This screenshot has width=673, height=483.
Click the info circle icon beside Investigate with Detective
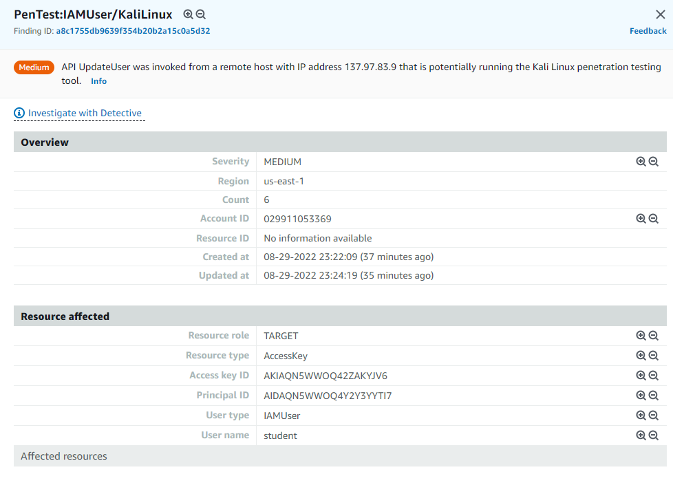[x=19, y=113]
